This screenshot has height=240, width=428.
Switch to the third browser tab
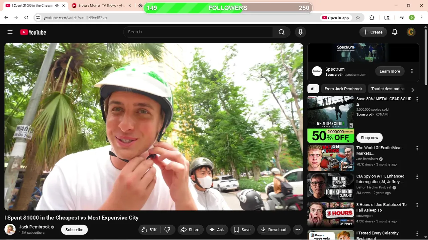[x=140, y=6]
